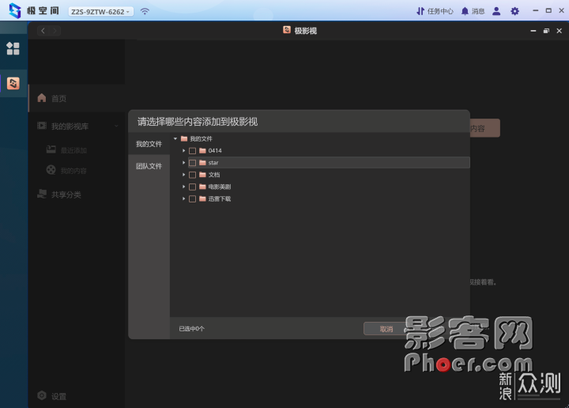Viewport: 569px width, 408px height.
Task: Click the 文档 folder icon
Action: click(202, 175)
